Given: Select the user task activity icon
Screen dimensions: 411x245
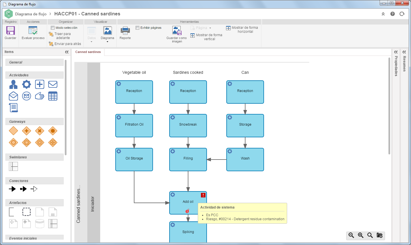Looking at the screenshot, I should pos(13,84).
